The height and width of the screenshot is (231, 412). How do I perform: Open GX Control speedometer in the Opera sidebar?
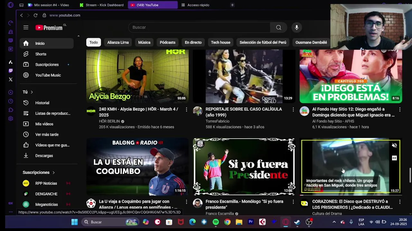pyautogui.click(x=11, y=23)
